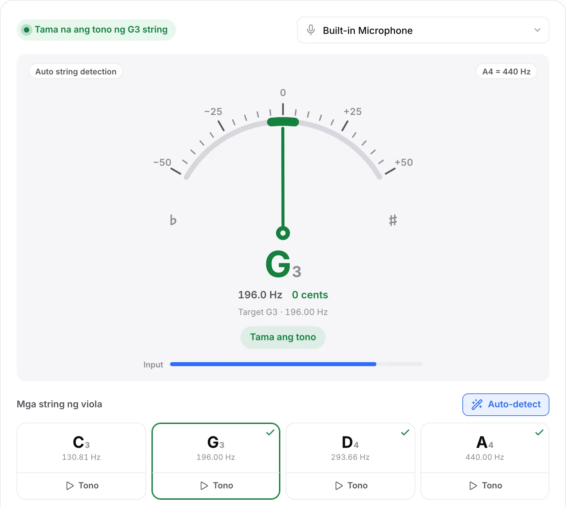Click the flat symbol on gauge

click(173, 220)
